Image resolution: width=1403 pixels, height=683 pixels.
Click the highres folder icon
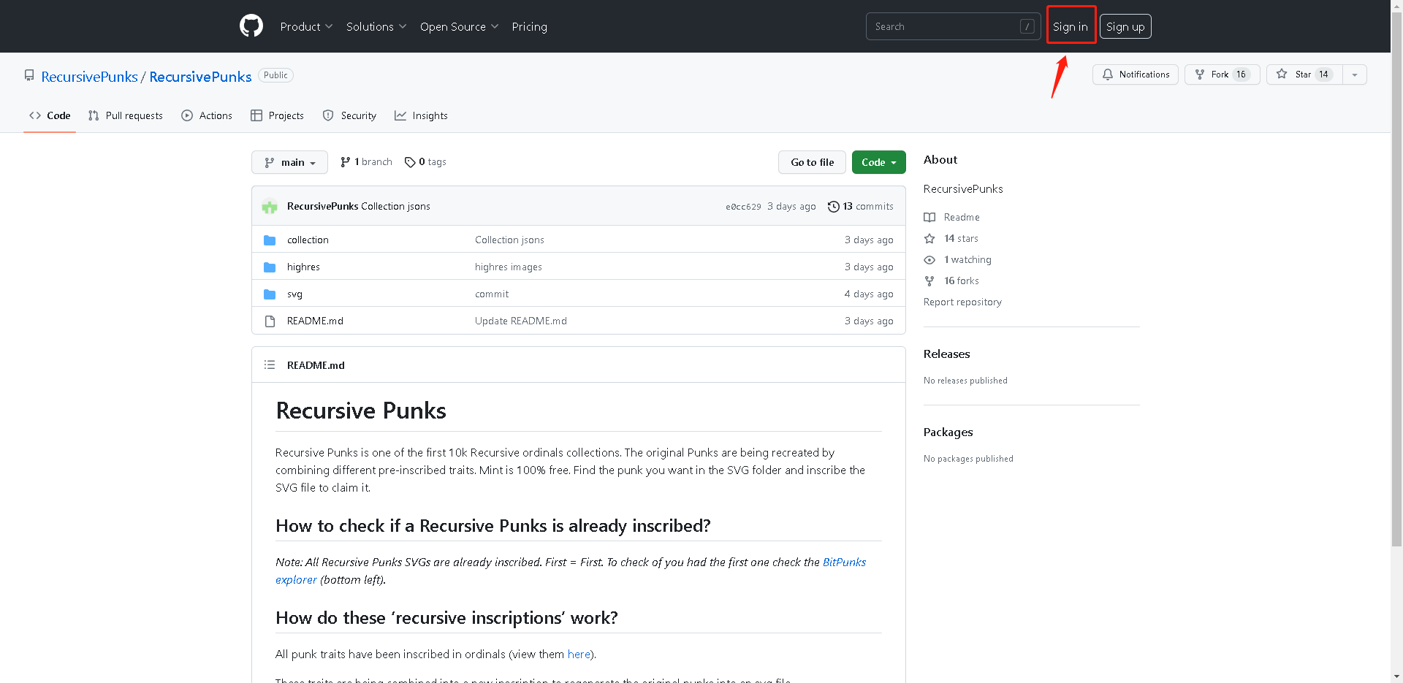coord(270,267)
